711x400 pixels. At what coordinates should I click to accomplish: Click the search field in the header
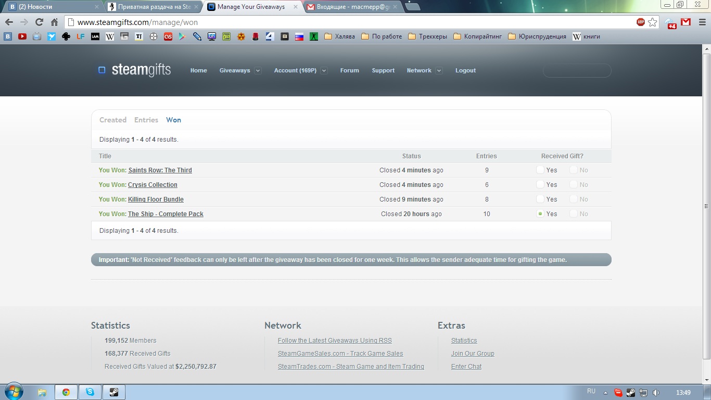pyautogui.click(x=577, y=70)
